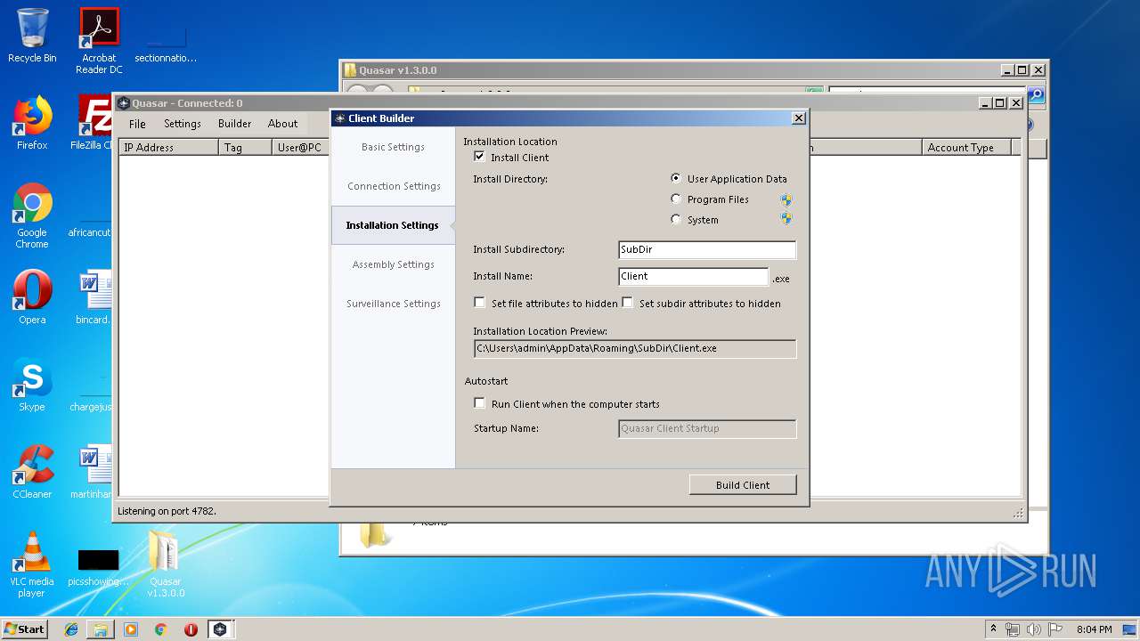This screenshot has height=641, width=1140.
Task: Sort by the User@PC column header
Action: (301, 148)
